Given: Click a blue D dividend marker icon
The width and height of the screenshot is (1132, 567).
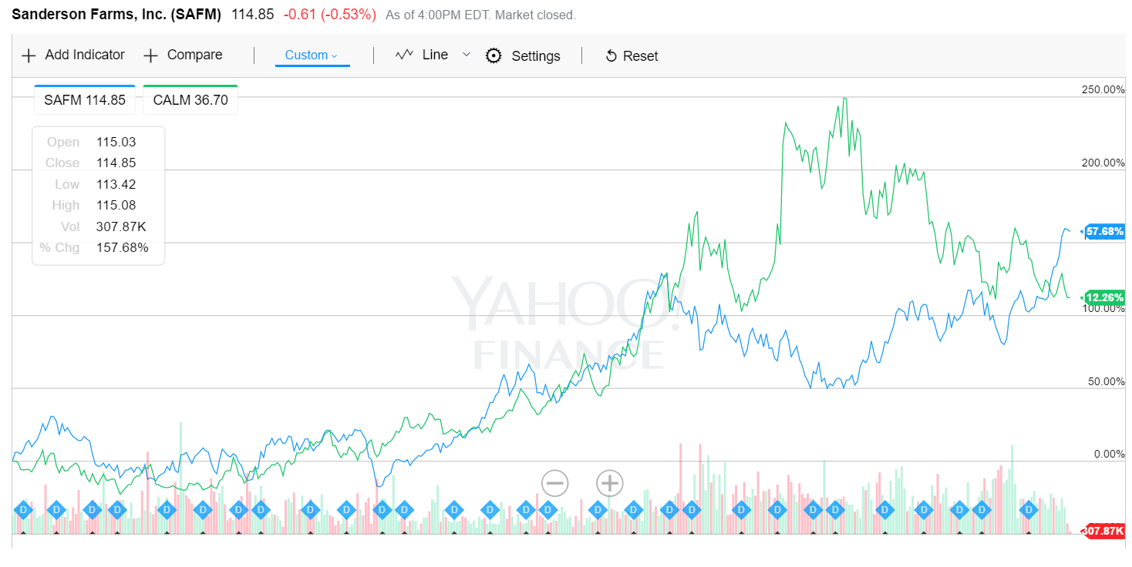Looking at the screenshot, I should click(23, 509).
